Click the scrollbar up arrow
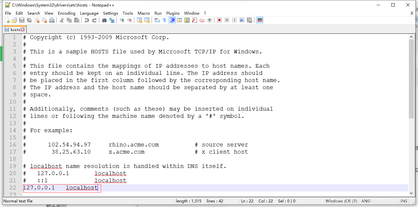This screenshot has height=207, width=418. click(411, 37)
